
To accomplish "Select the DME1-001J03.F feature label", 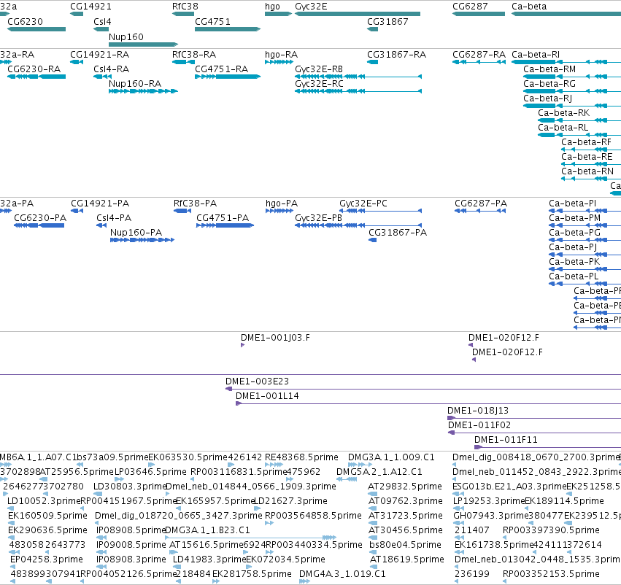I will point(275,337).
